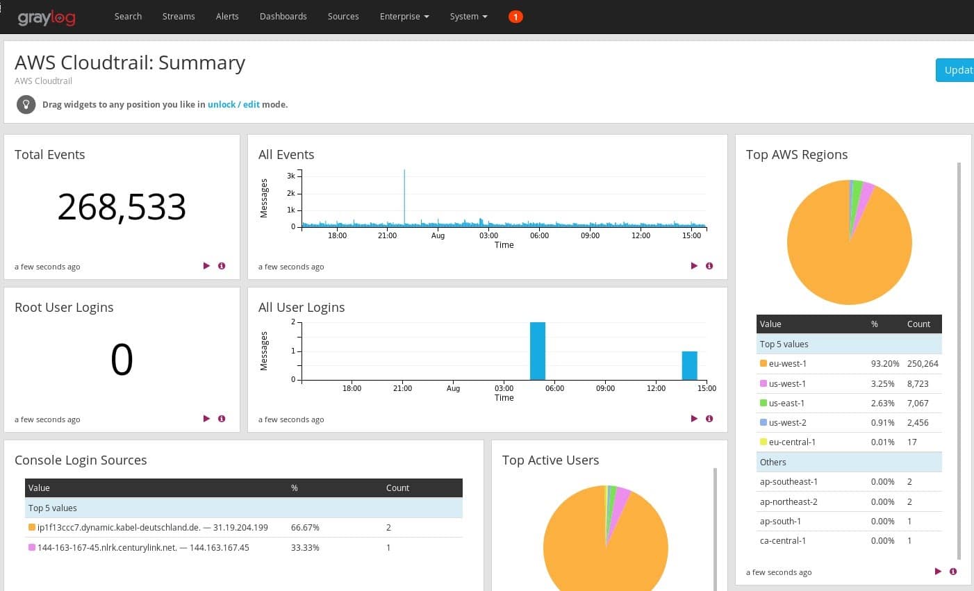
Task: Open the Alerts page
Action: [227, 17]
